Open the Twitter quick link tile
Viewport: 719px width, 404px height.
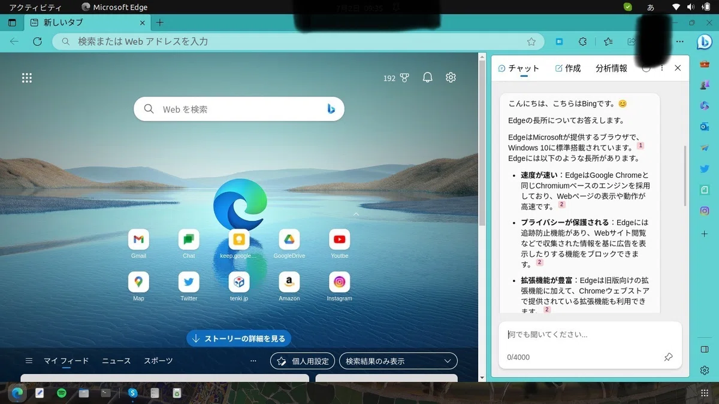coord(189,282)
